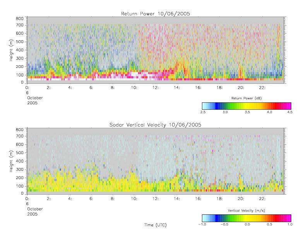Select the 4.0 tick on Return Power colorbar
The height and width of the screenshot is (236, 306).
[270, 112]
